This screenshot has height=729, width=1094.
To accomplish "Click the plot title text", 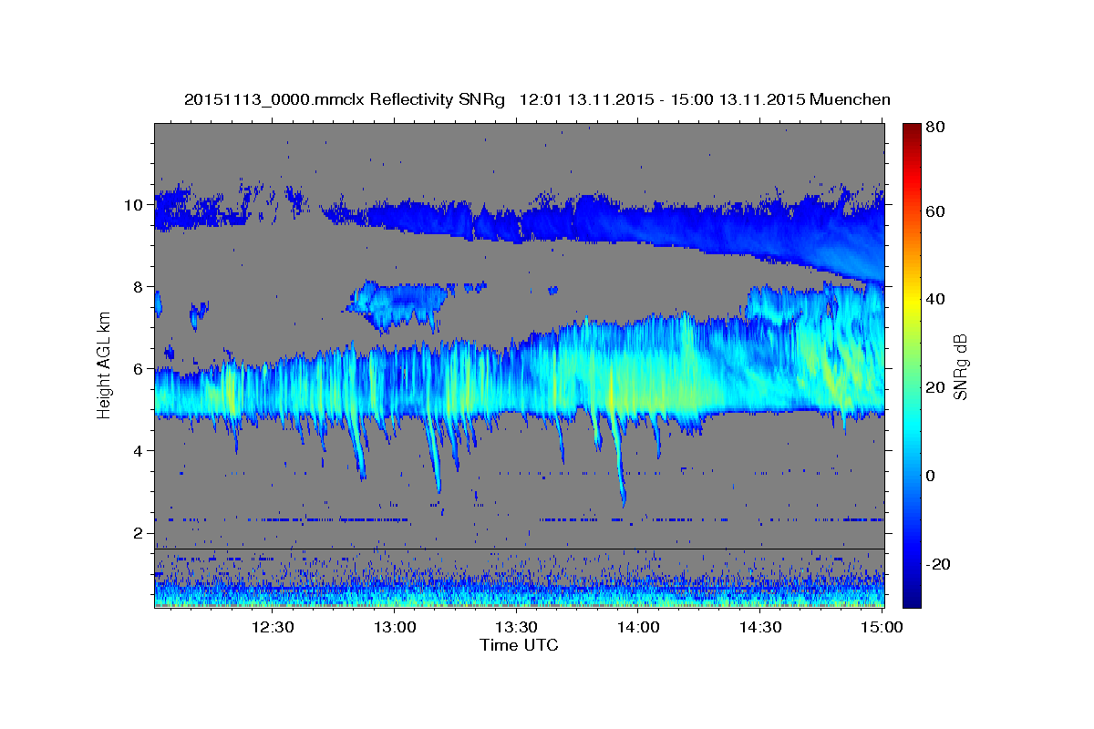I will (537, 98).
